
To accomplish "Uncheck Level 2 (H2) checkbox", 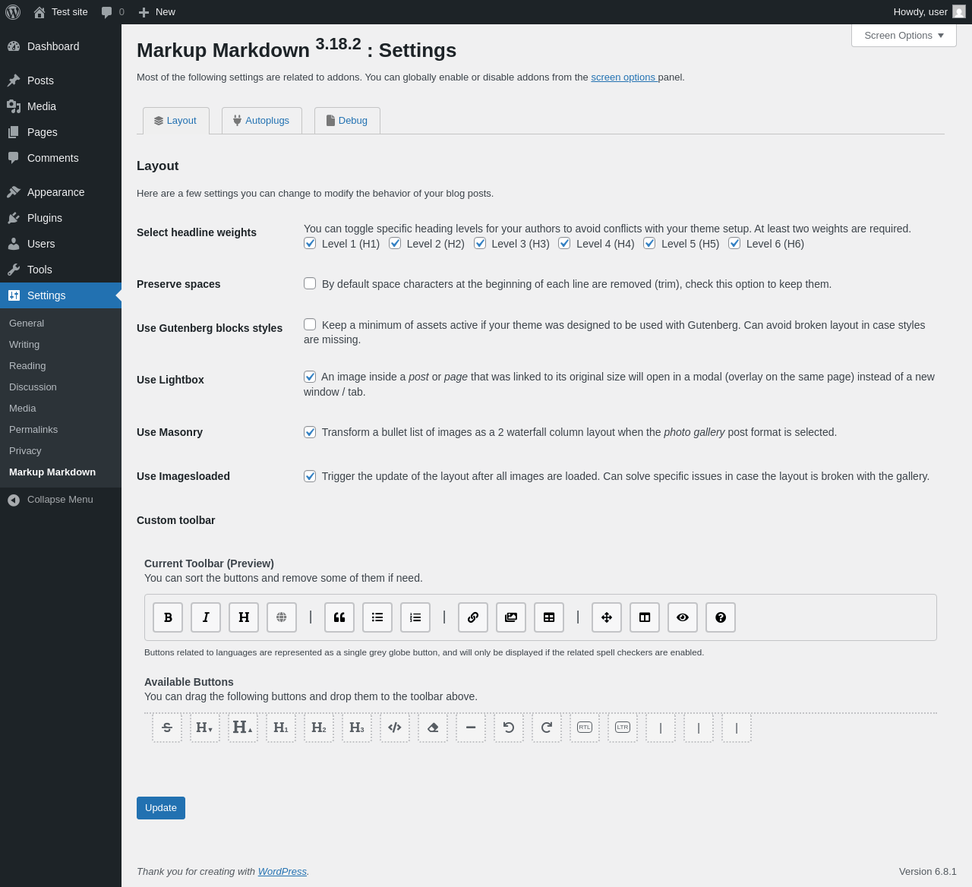I will coord(395,243).
